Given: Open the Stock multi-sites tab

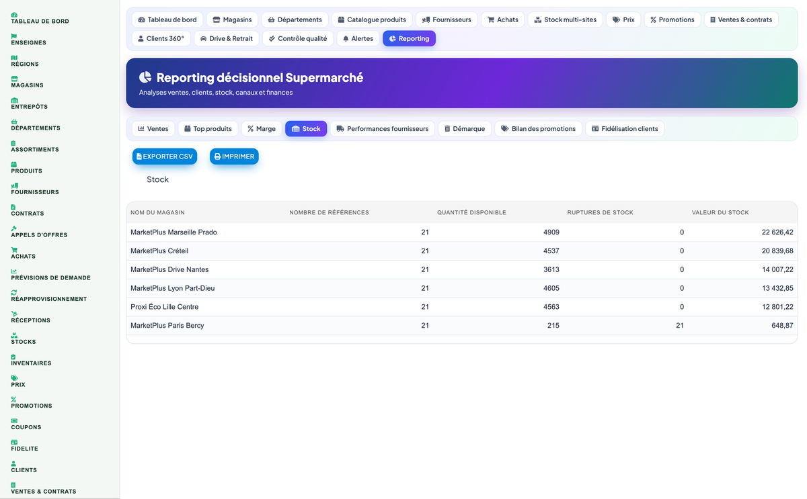Looking at the screenshot, I should 565,19.
